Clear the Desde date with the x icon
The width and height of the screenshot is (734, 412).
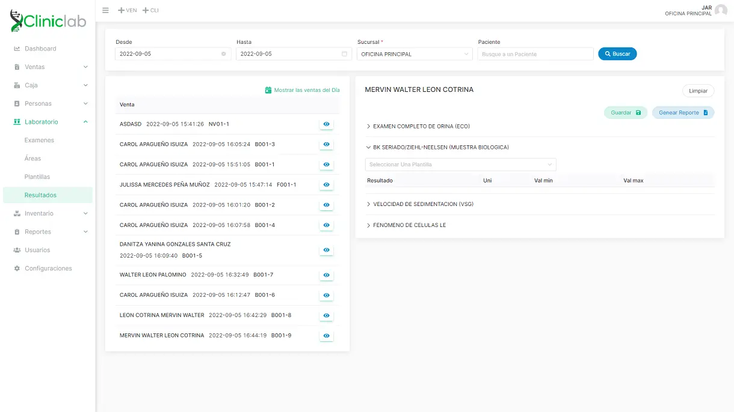coord(224,54)
